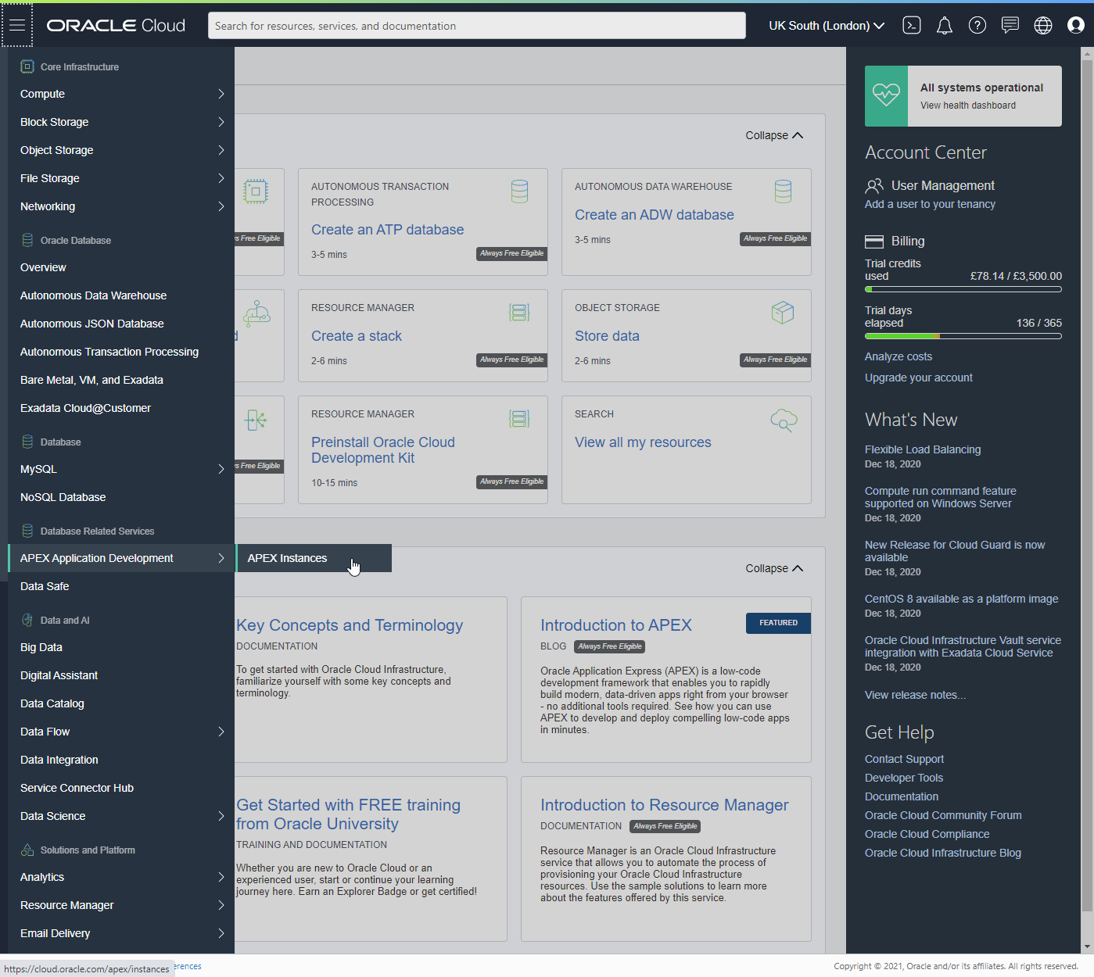The image size is (1094, 977).
Task: Click the health heartbeat icon
Action: [x=886, y=95]
